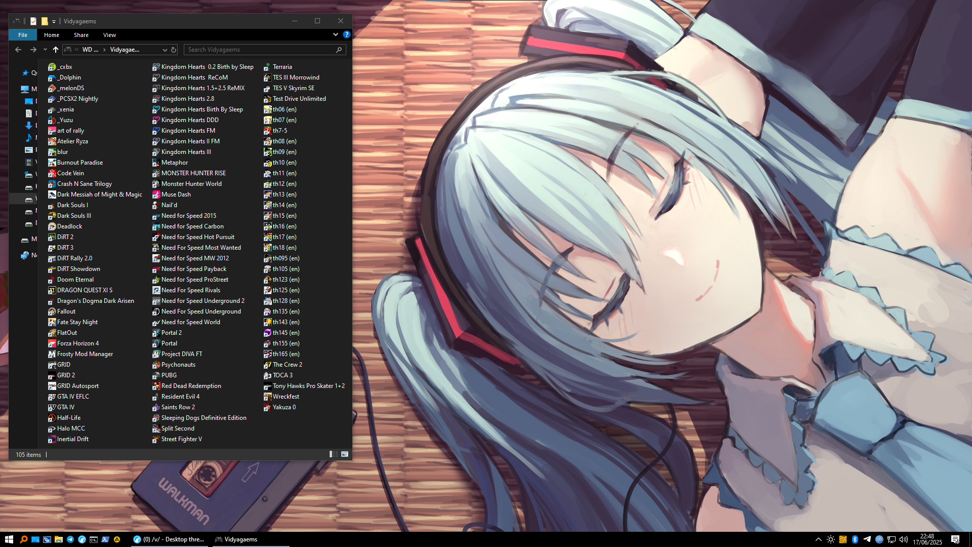Click the Forza Horizon 4 icon

pos(52,343)
